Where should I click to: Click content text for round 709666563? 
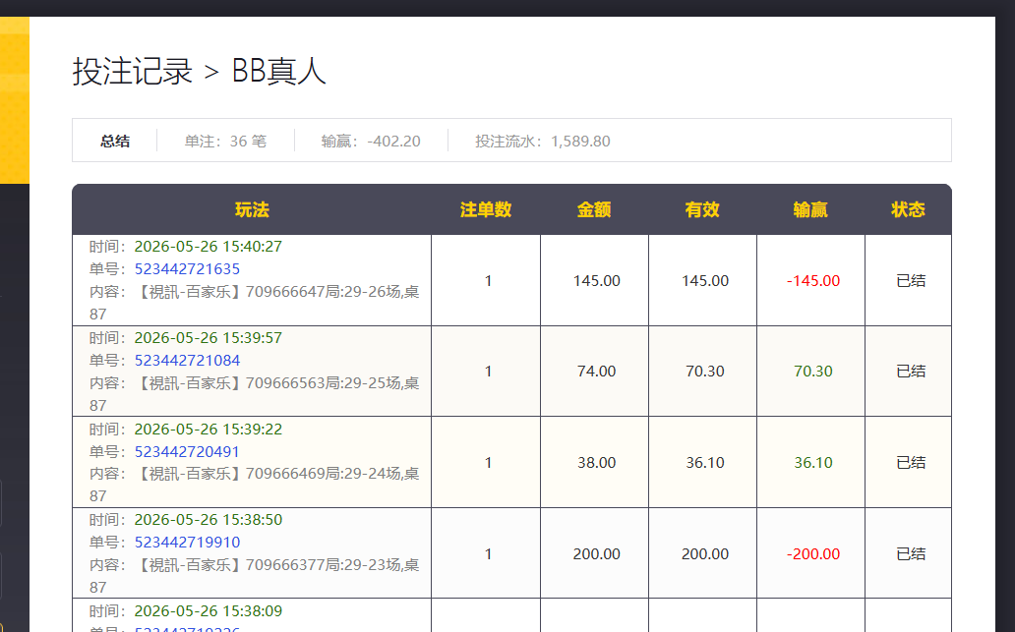pos(255,394)
